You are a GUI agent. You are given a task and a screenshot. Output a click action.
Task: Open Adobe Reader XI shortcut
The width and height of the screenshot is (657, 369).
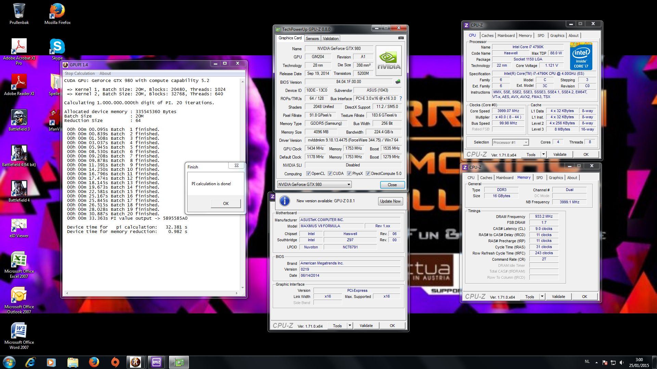click(x=19, y=85)
